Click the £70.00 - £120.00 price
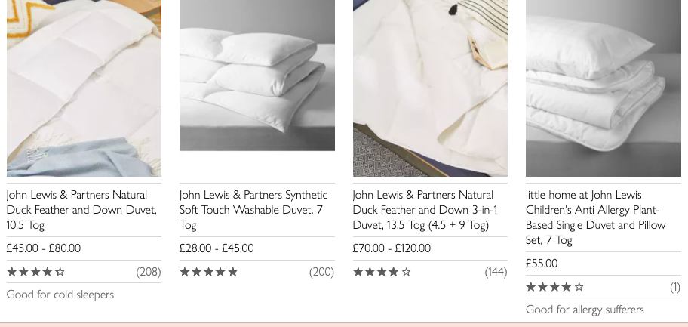 [x=392, y=248]
